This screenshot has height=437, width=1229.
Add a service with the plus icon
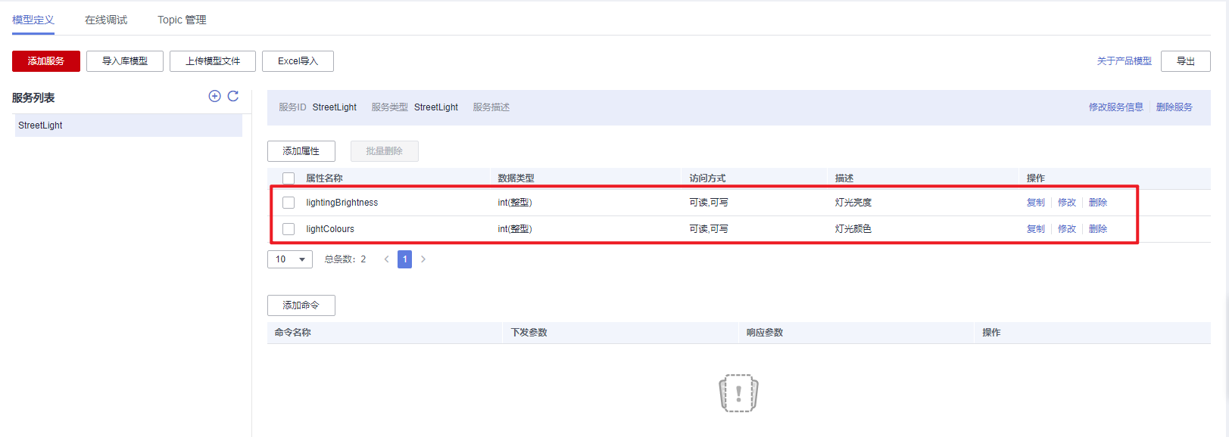(x=214, y=96)
